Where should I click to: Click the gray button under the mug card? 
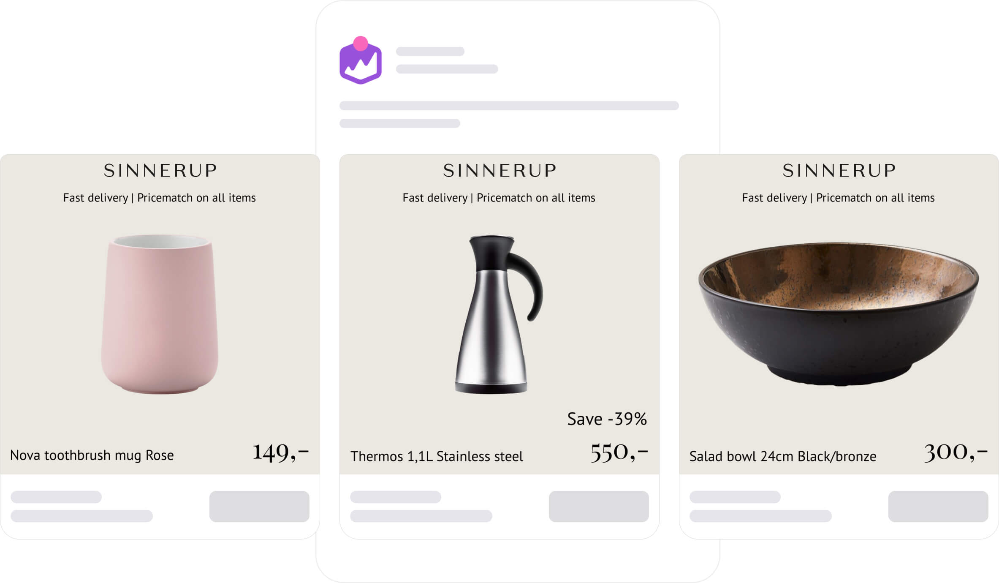[259, 506]
